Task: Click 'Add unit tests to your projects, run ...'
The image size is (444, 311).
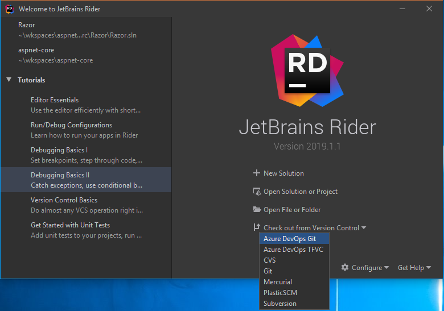Action: pyautogui.click(x=86, y=235)
